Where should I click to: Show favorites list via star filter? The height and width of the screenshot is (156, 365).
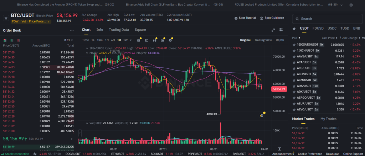(294, 28)
